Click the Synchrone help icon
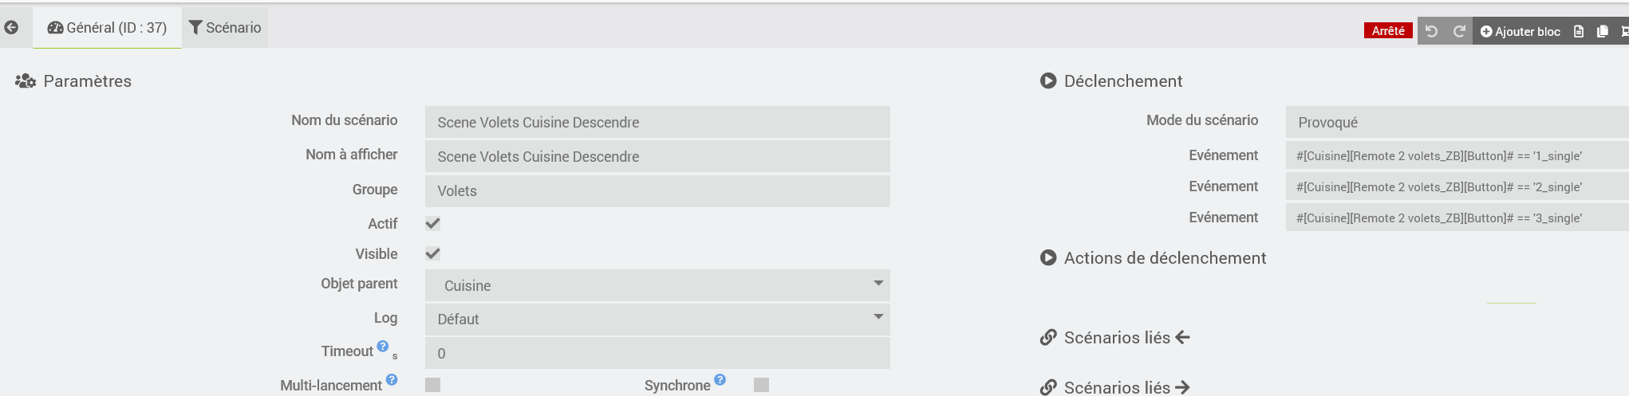Viewport: 1629px width, 396px height. click(x=720, y=380)
